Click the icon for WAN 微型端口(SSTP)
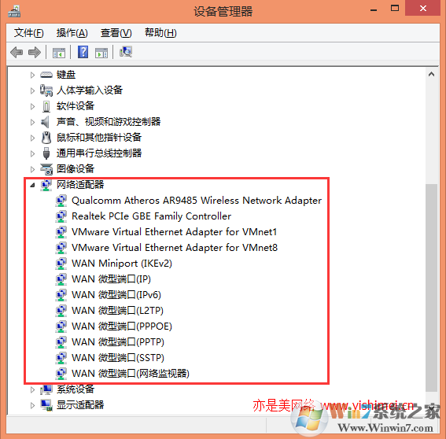The width and height of the screenshot is (446, 439). pos(61,358)
